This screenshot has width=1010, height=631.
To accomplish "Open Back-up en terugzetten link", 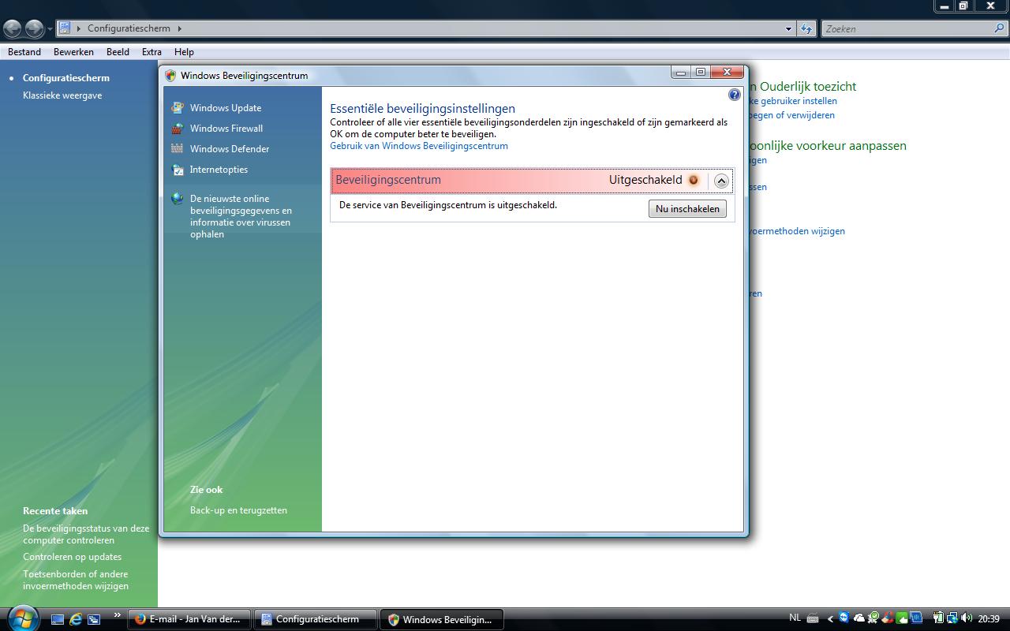I will pos(238,510).
